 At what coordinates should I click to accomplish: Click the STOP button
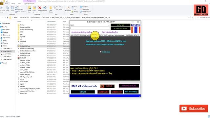(107, 86)
